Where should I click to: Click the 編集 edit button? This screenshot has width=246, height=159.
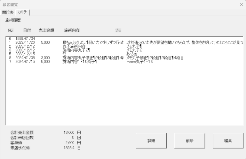click(x=228, y=141)
